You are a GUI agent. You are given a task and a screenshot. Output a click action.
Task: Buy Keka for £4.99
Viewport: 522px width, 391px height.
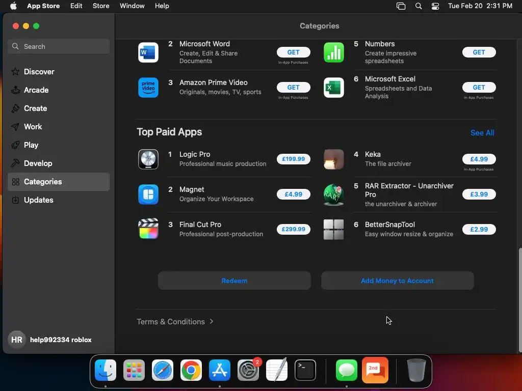click(x=479, y=159)
